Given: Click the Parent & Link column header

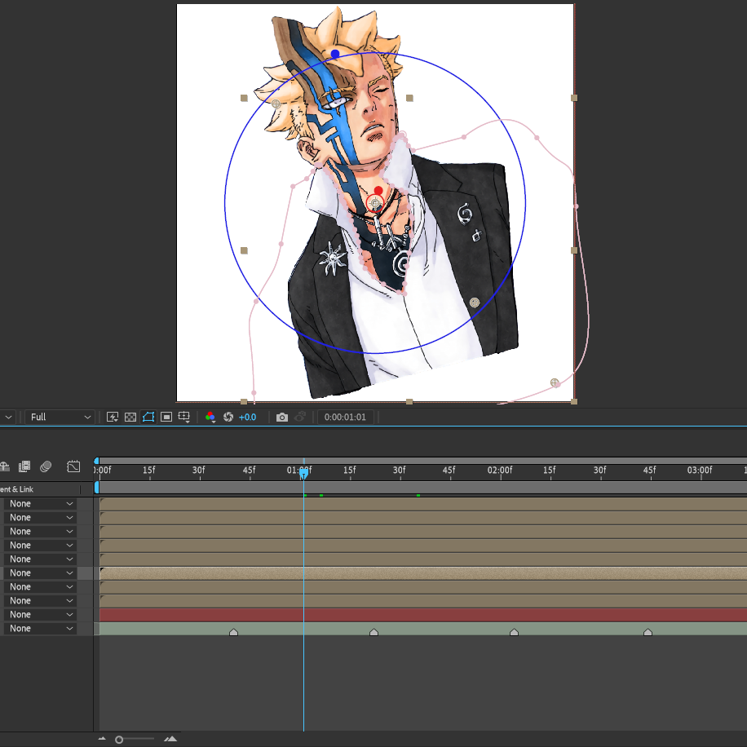Looking at the screenshot, I should tap(16, 489).
